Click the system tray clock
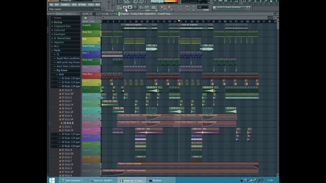 tap(270, 180)
